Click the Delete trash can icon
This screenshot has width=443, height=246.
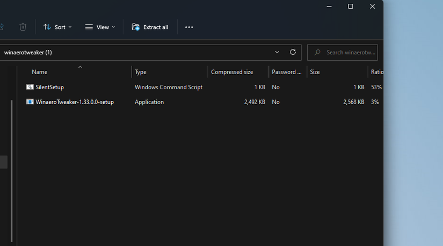[x=23, y=27]
